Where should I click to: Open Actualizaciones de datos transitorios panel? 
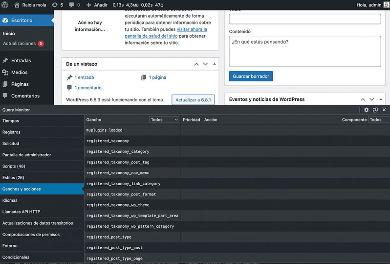point(42,223)
